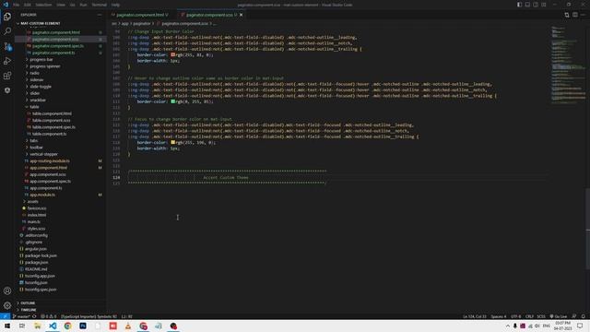Image resolution: width=590 pixels, height=332 pixels.
Task: Open the Help menu
Action: [x=115, y=5]
